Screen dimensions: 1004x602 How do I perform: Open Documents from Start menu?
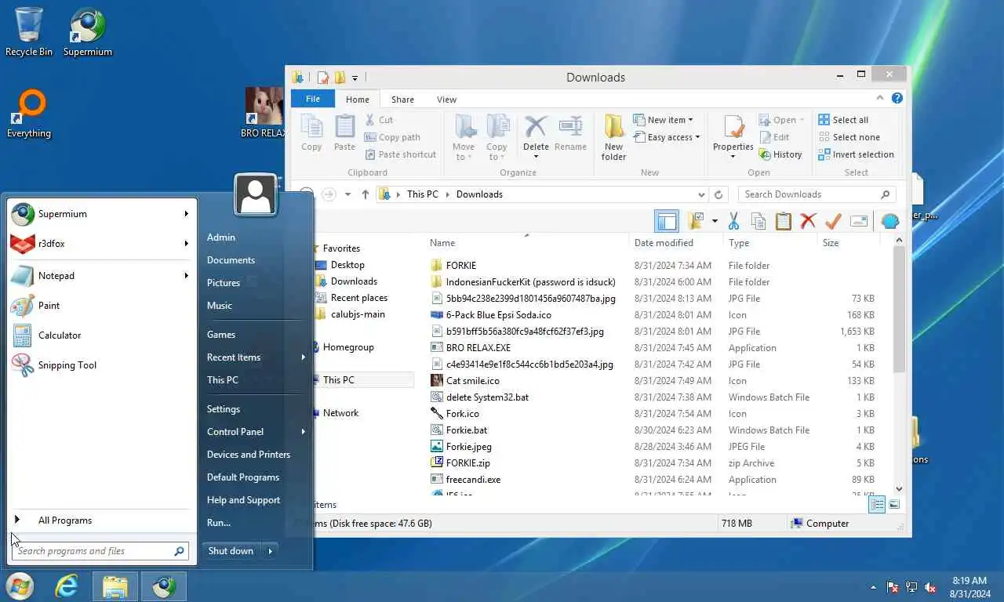pyautogui.click(x=231, y=260)
